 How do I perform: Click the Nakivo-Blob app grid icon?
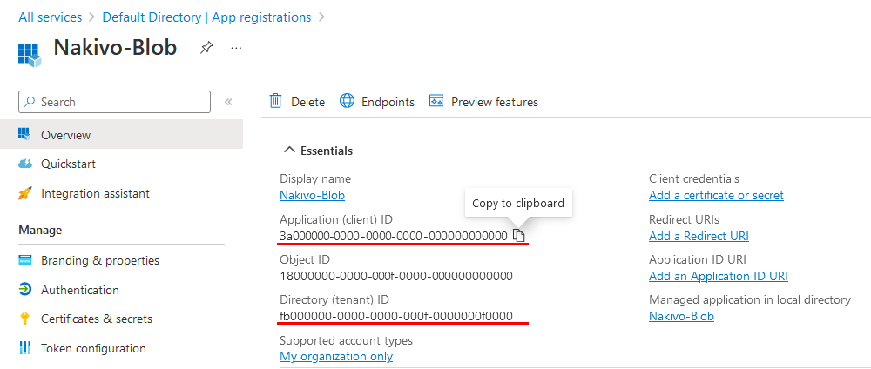coord(30,54)
